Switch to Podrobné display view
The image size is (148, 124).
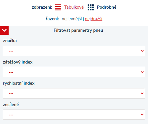107,7
